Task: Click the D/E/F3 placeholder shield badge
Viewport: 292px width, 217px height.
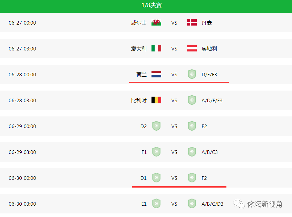Action: (x=192, y=74)
